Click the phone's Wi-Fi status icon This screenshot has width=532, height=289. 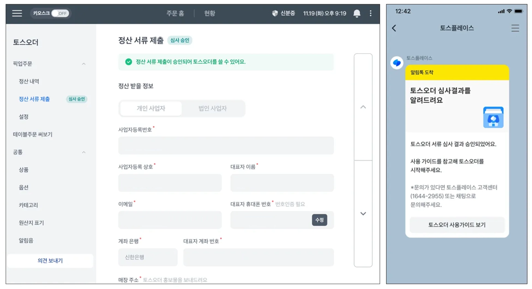point(509,11)
